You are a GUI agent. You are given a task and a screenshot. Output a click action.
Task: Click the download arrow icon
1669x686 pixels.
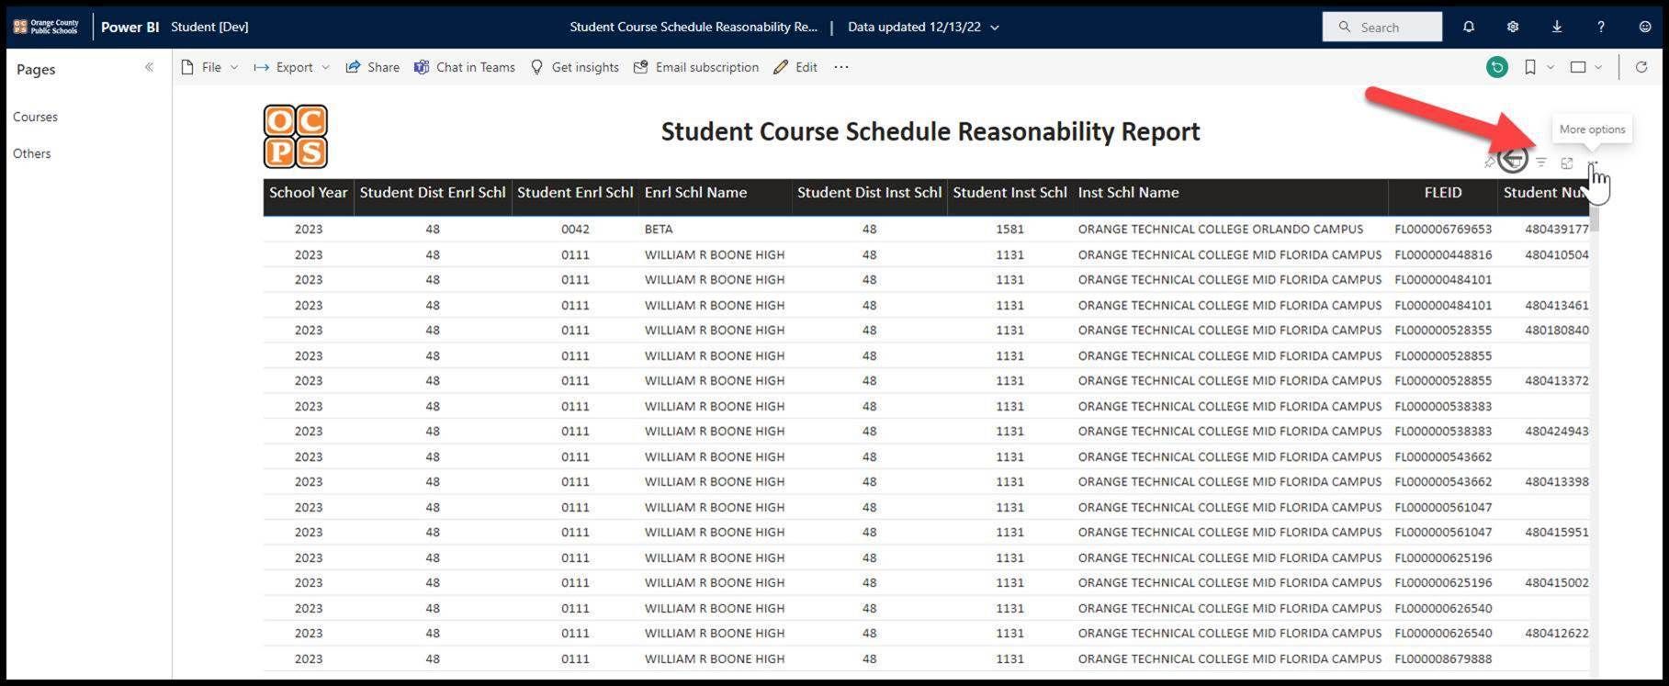(1557, 28)
